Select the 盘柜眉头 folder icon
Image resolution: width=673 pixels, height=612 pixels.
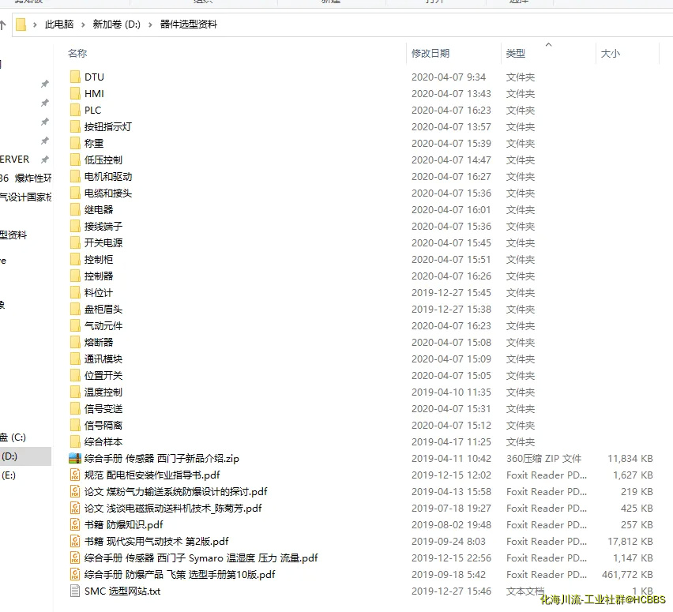(x=75, y=310)
